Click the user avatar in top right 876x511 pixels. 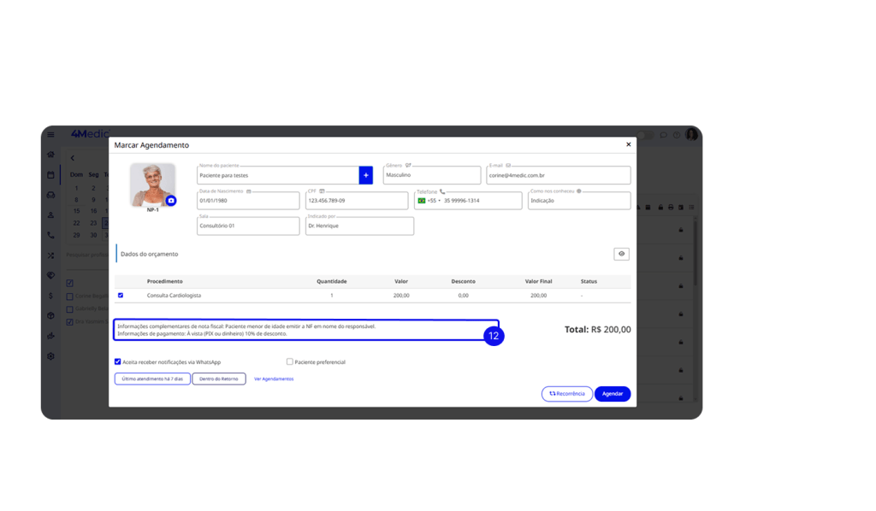(x=691, y=135)
